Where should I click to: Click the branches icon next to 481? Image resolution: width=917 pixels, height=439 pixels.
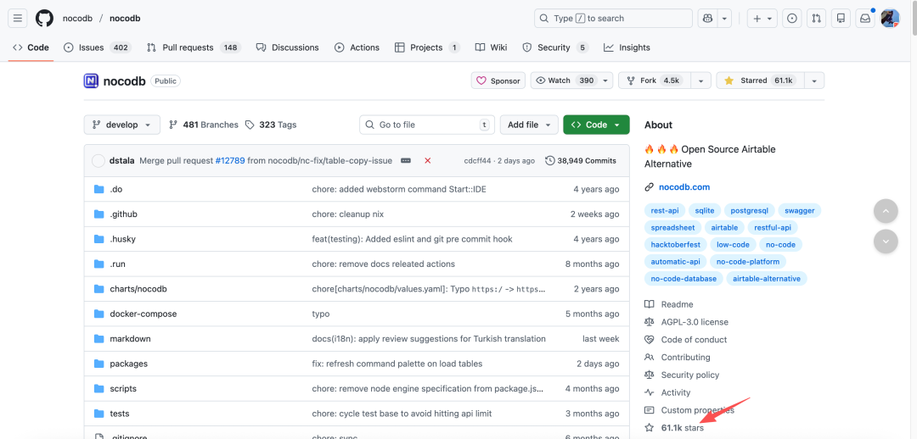coord(173,125)
